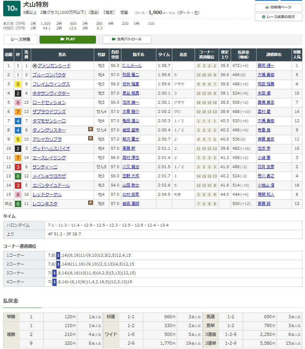Viewport: 305px width, 349px height.
Task: Click the blinker B icon for ダノングリスター
Action: tap(91, 130)
